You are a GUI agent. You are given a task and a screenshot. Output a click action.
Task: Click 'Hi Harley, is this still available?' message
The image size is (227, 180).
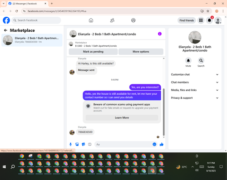coord(96,63)
